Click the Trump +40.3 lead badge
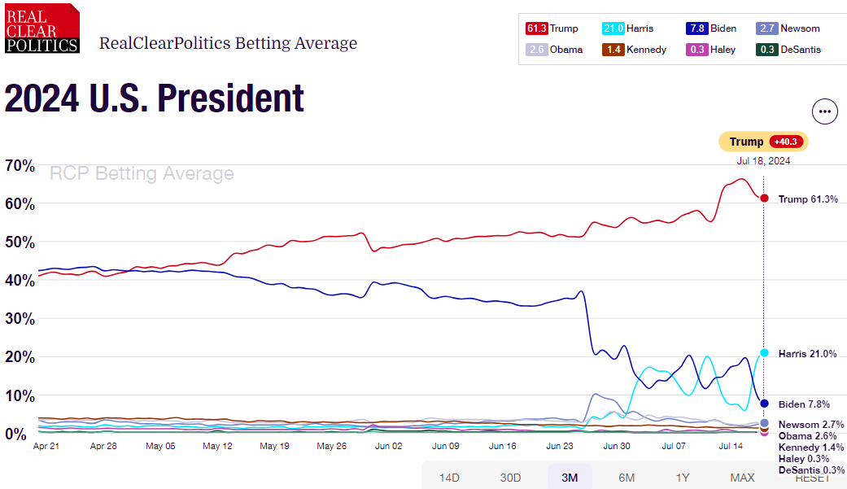Screen dimensions: 847x489 click(x=763, y=142)
